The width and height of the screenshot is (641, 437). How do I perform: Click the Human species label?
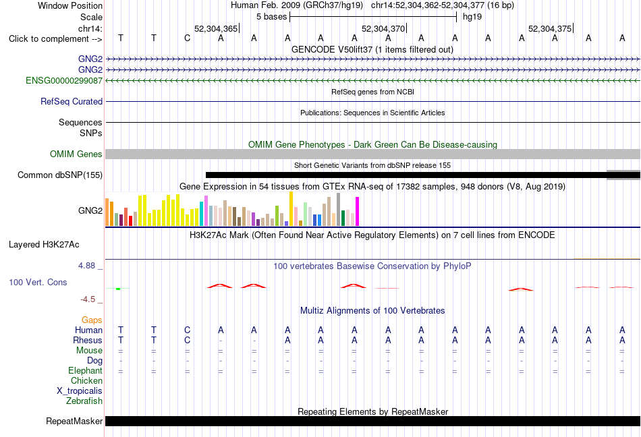click(88, 330)
